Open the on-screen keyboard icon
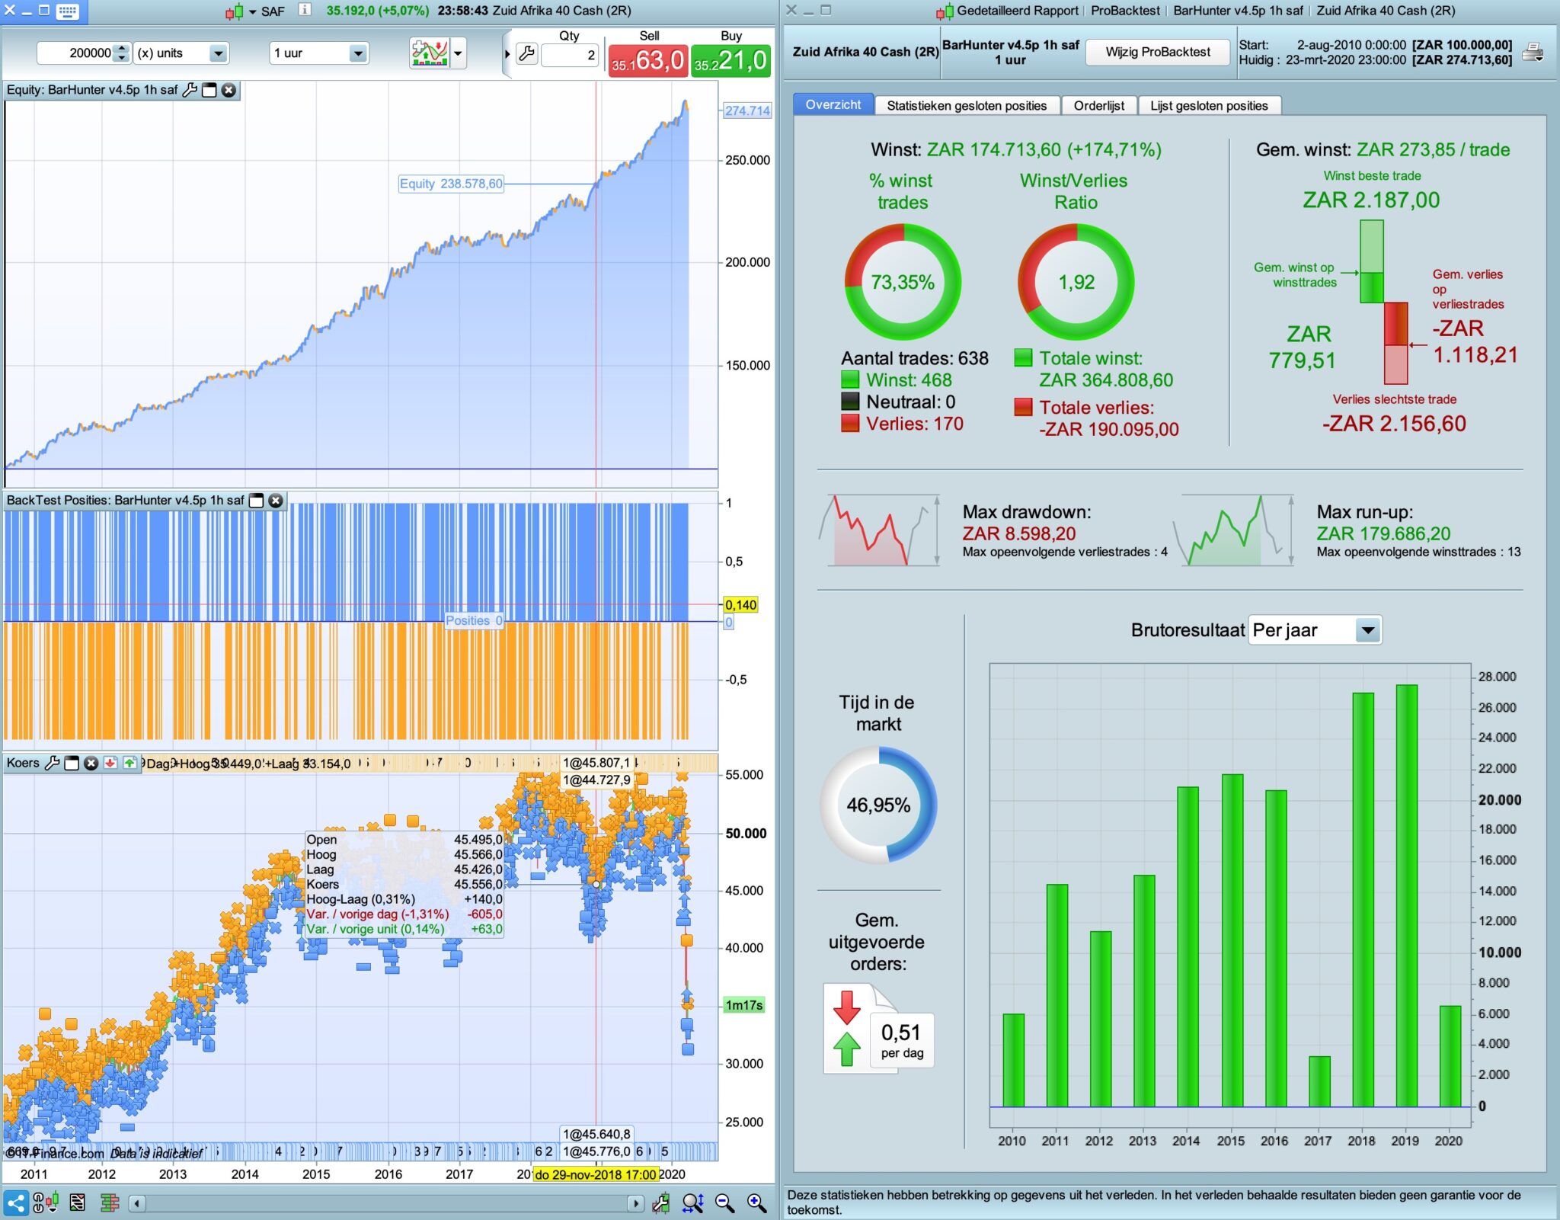 pos(67,11)
